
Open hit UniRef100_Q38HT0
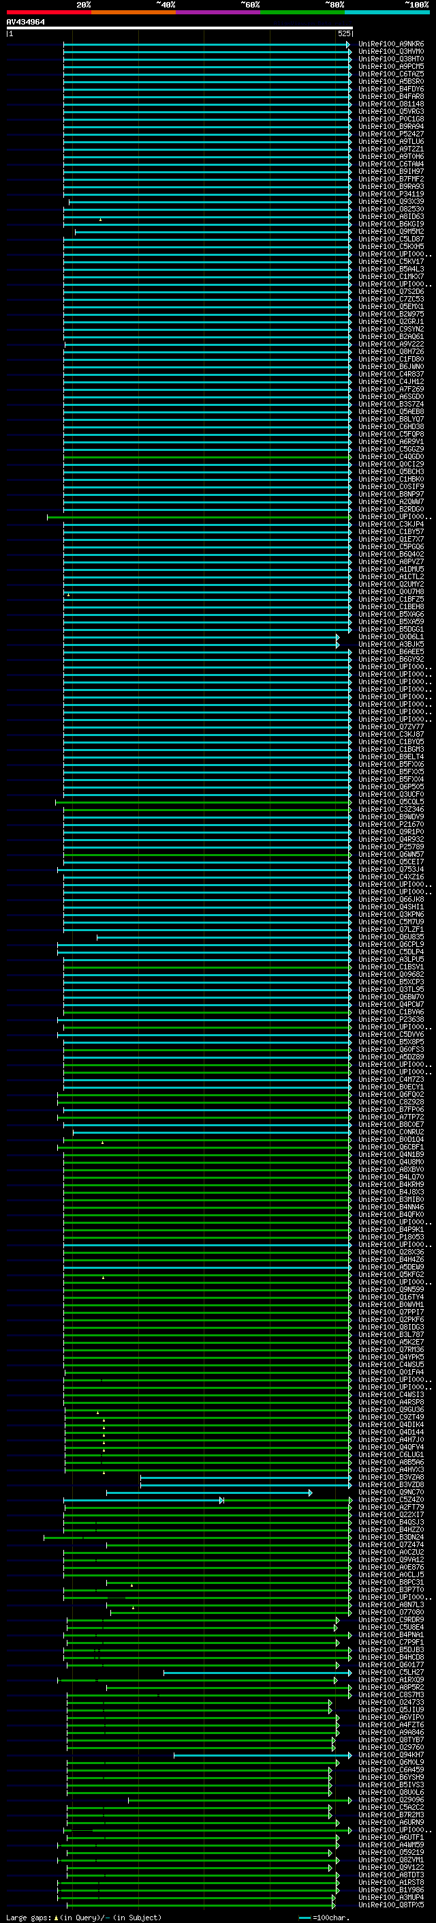[x=390, y=59]
